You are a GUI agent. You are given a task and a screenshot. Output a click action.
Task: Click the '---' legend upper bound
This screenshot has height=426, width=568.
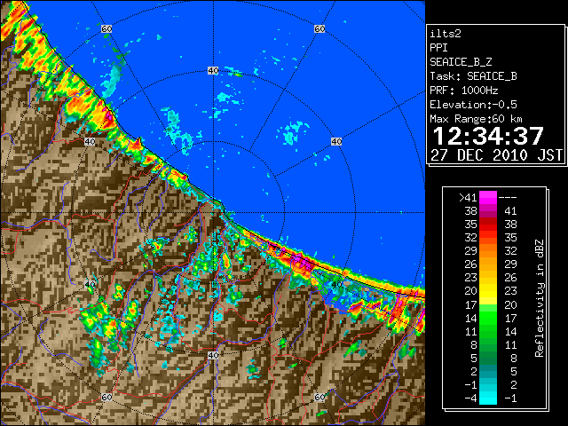(x=508, y=198)
